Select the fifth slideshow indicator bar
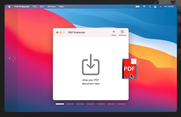181x117 pixels. click(101, 104)
